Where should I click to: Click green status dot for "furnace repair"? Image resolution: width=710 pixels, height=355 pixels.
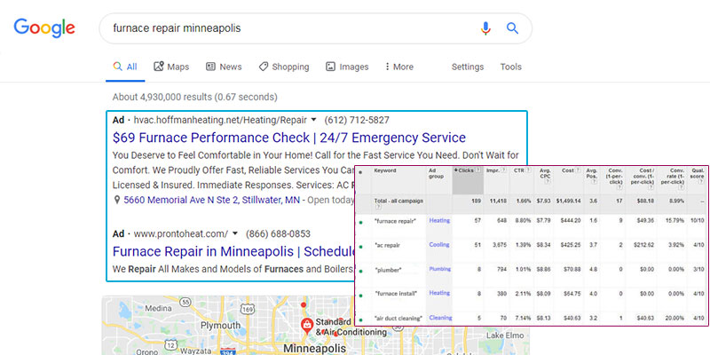tap(360, 223)
